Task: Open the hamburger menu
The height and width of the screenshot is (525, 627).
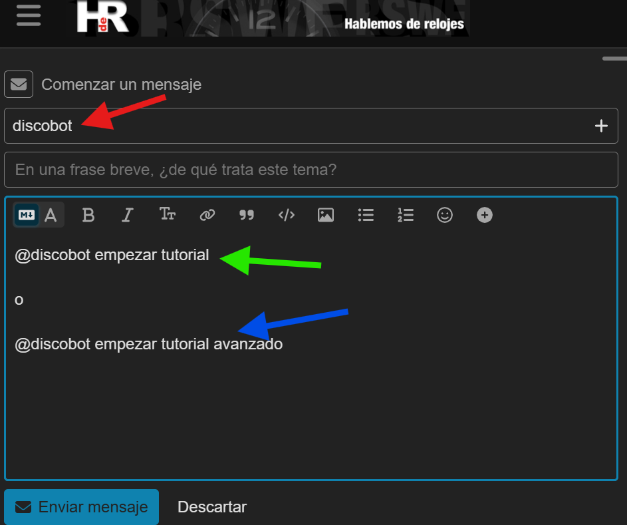Action: pyautogui.click(x=29, y=15)
